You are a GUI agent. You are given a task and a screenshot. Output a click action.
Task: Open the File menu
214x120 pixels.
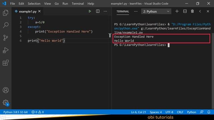point(13,4)
